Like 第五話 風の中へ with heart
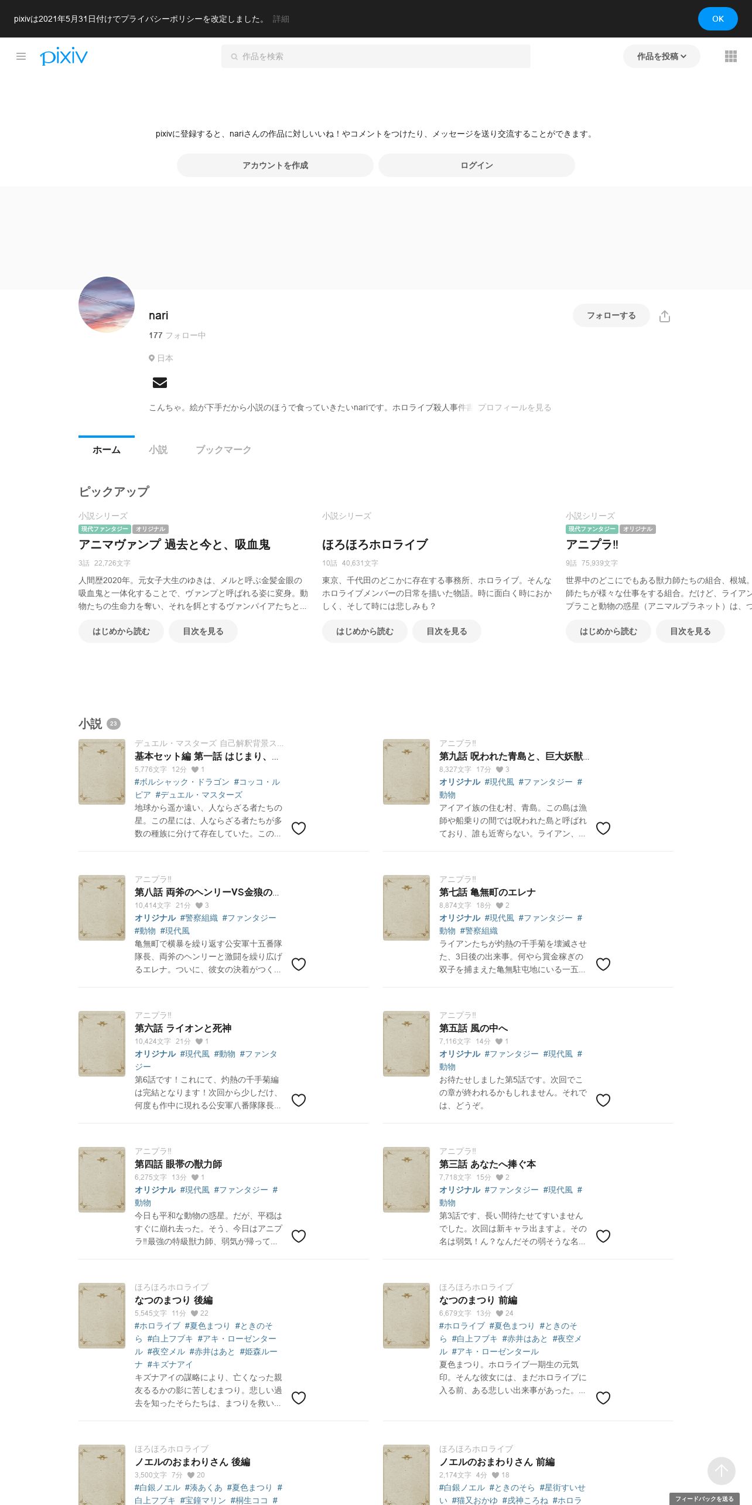The height and width of the screenshot is (1505, 752). [x=603, y=1100]
